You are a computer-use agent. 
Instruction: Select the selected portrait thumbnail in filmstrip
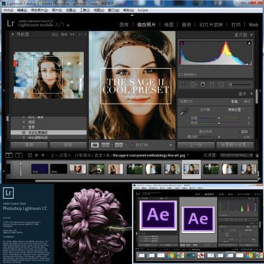(191, 169)
